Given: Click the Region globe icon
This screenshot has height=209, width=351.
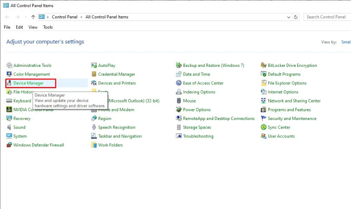Looking at the screenshot, I should (x=94, y=118).
